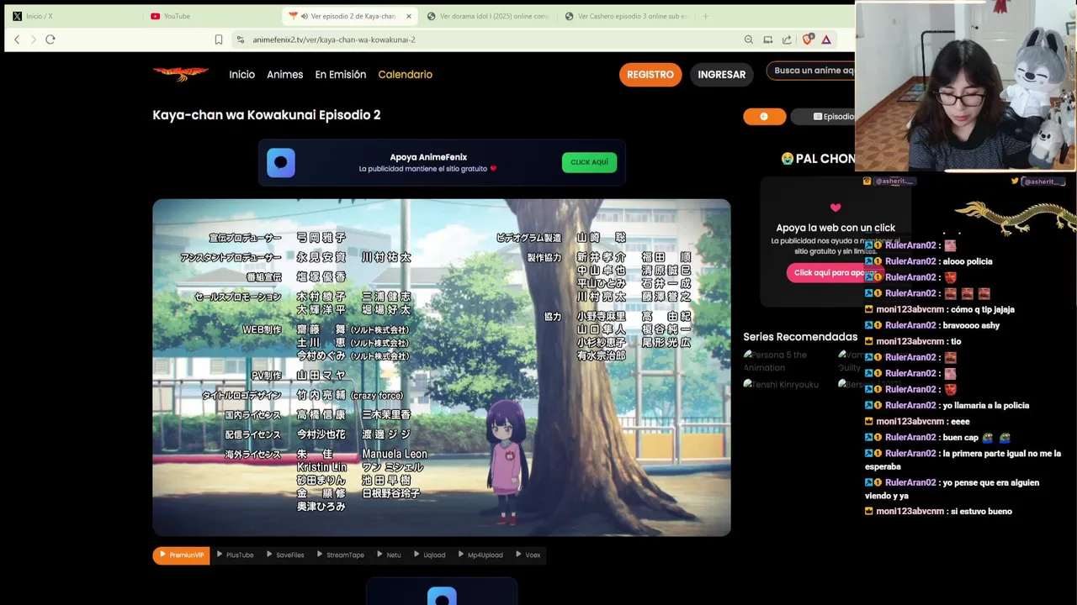Open site settings icon left of the URL
This screenshot has height=605, width=1077.
pos(241,39)
